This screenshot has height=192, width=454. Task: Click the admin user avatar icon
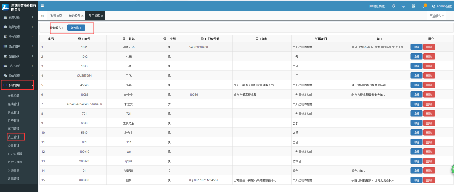434,6
